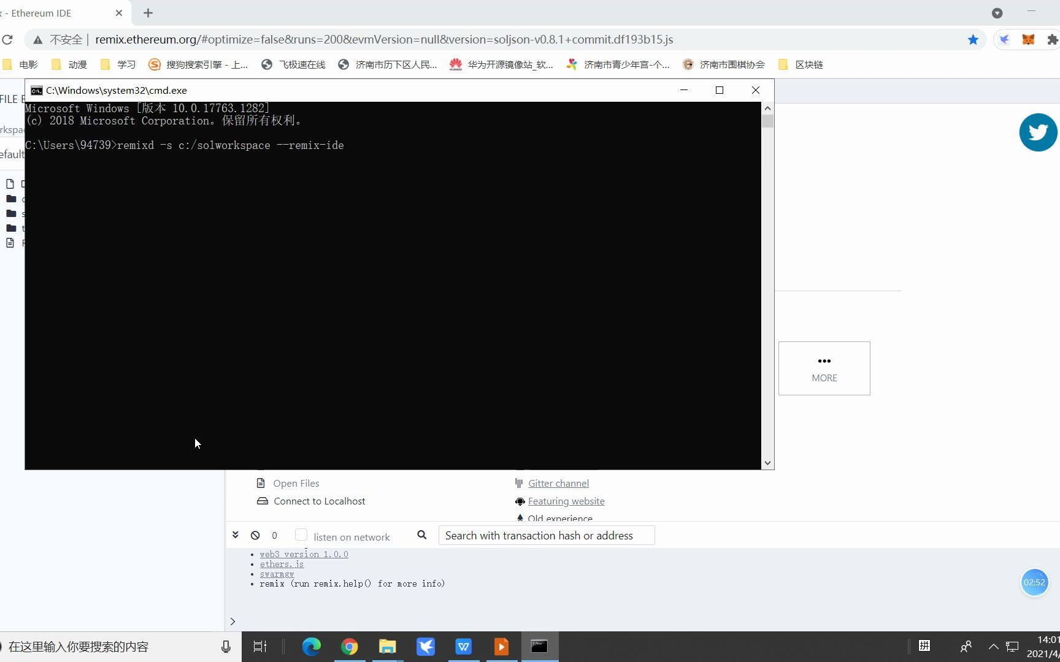This screenshot has width=1060, height=662.
Task: Click the cmd.exe window title icon
Action: coord(37,90)
